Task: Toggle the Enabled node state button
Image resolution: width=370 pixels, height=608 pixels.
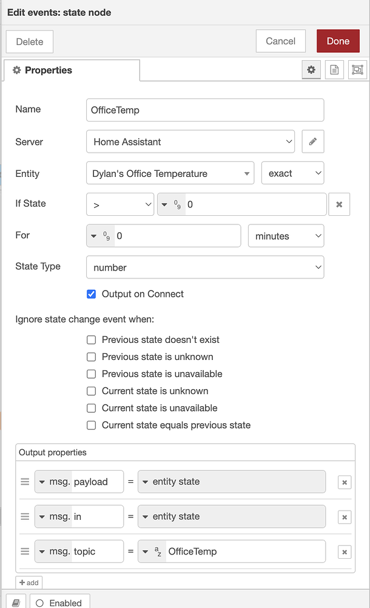Action: [59, 603]
